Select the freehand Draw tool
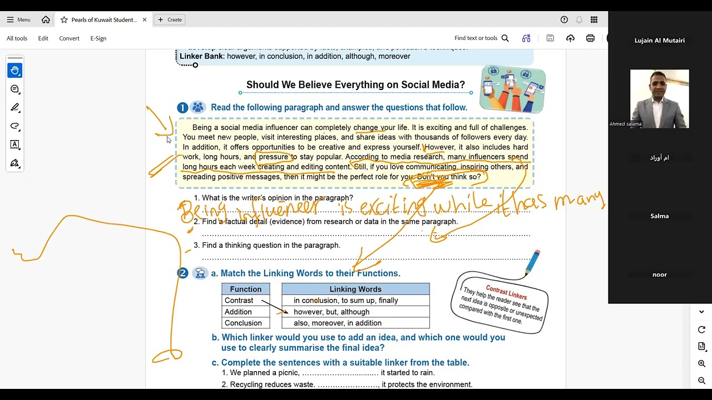 point(15,126)
